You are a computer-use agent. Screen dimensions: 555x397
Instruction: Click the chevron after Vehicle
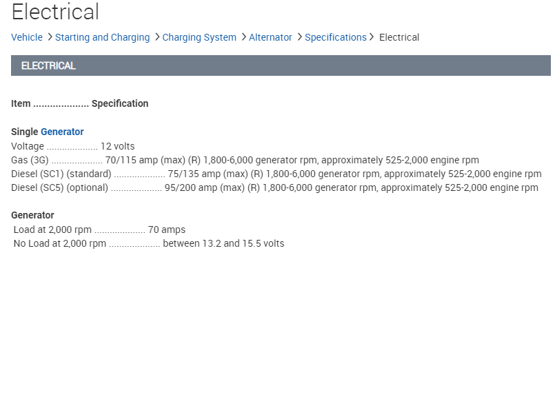click(50, 37)
